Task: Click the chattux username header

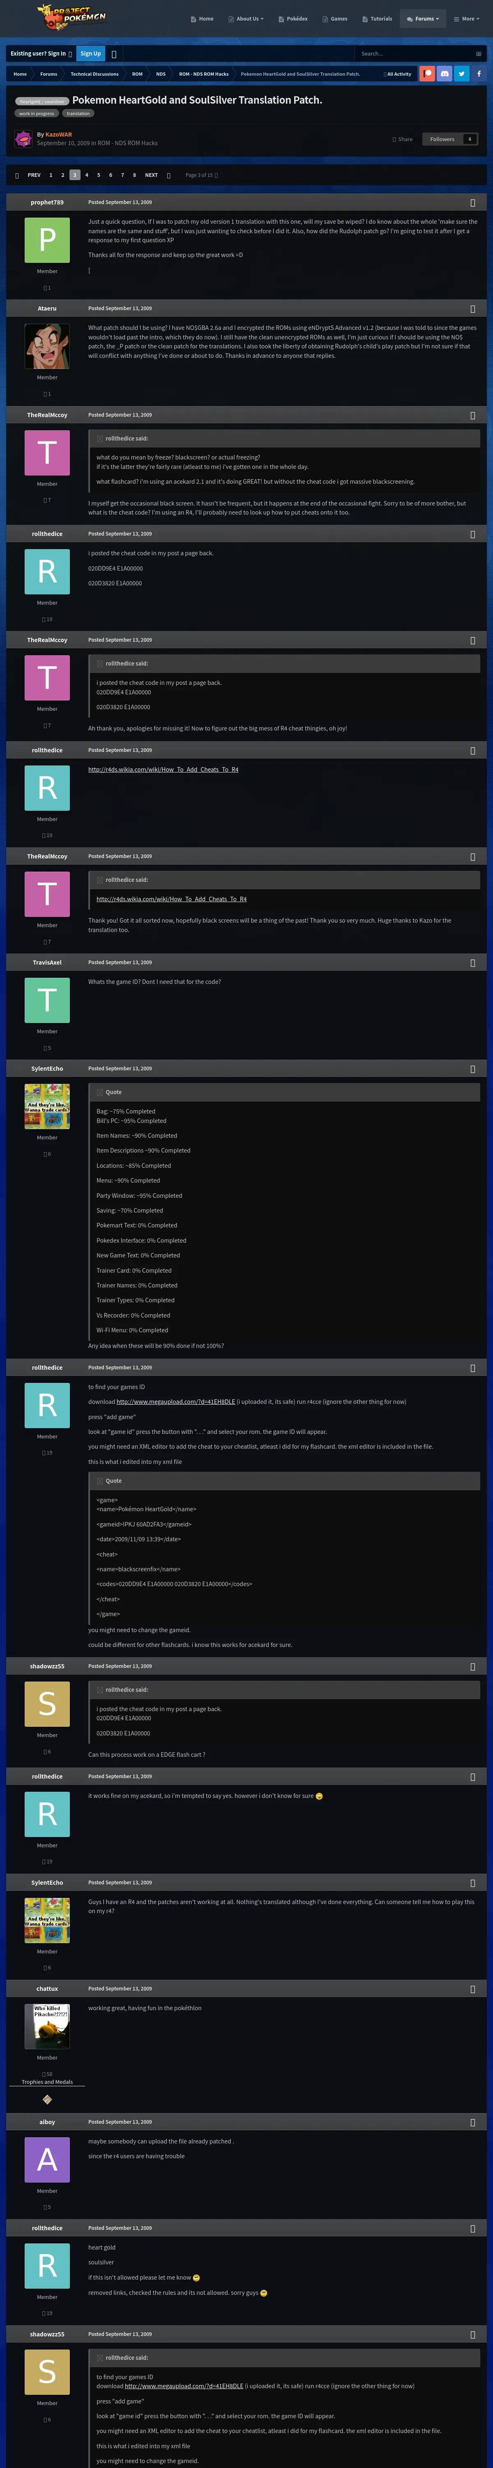Action: click(x=47, y=1988)
